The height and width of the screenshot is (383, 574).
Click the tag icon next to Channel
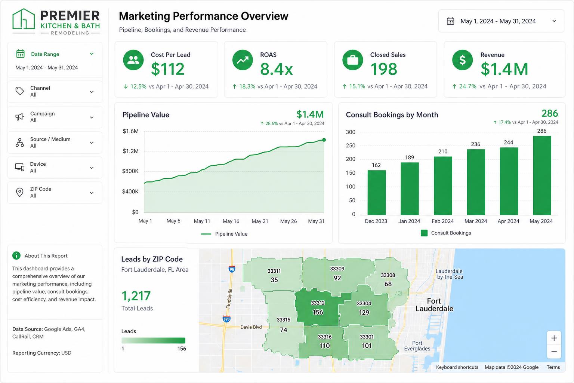pos(20,91)
